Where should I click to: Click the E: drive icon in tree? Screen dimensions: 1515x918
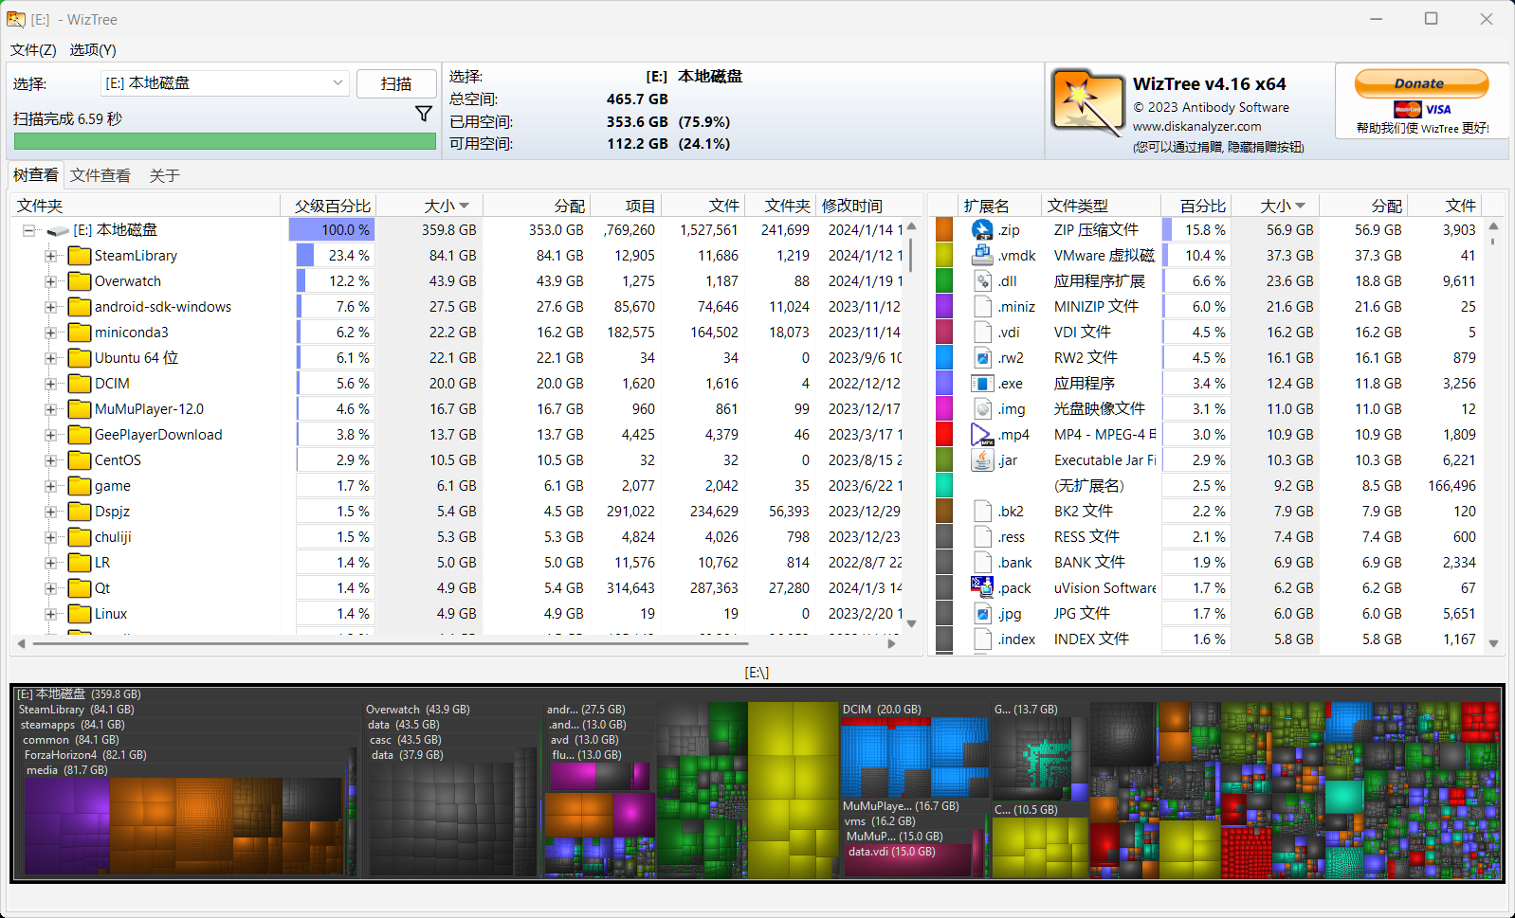pyautogui.click(x=58, y=230)
